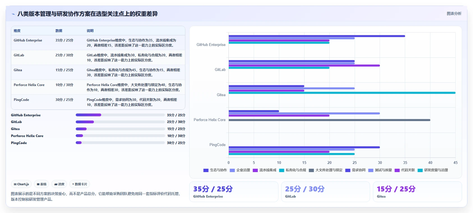The height and width of the screenshot is (213, 473).
Task: Toggle 流水线集成 legend item
Action: coord(264,170)
